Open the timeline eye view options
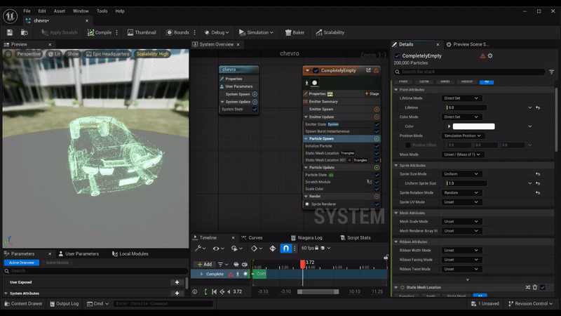 tap(218, 249)
